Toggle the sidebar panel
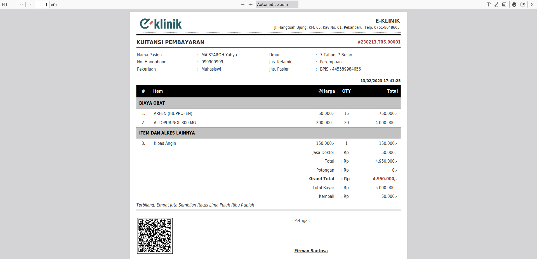Viewport: 537px width, 259px height. click(4, 4)
